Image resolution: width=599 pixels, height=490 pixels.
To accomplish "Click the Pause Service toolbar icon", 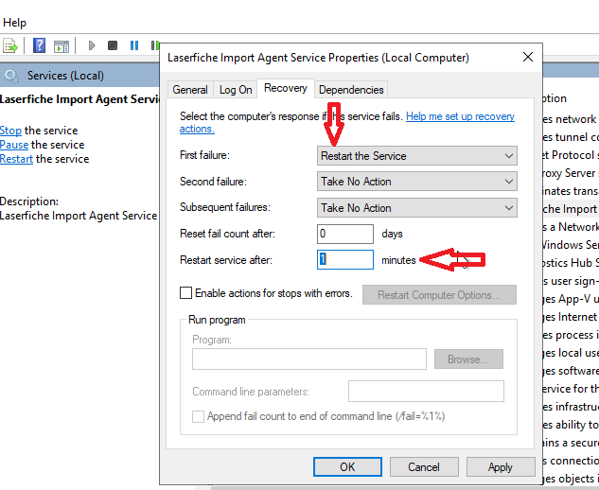I will point(134,45).
